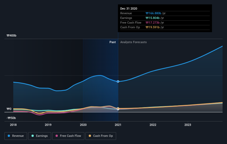Image resolution: width=227 pixels, height=144 pixels.
Task: Click the 2019 x-axis label
Action: click(x=48, y=125)
